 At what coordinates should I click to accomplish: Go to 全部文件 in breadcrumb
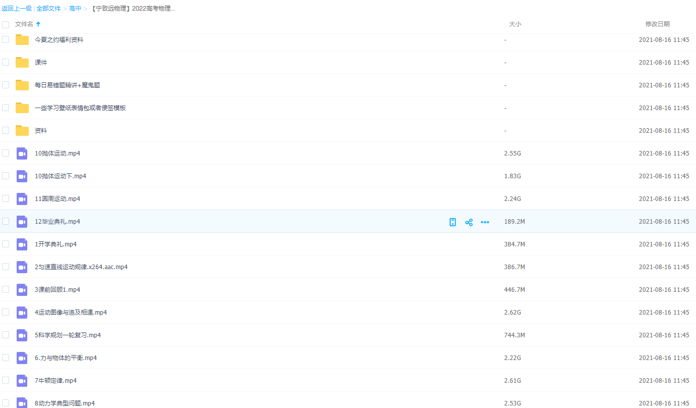pos(48,9)
